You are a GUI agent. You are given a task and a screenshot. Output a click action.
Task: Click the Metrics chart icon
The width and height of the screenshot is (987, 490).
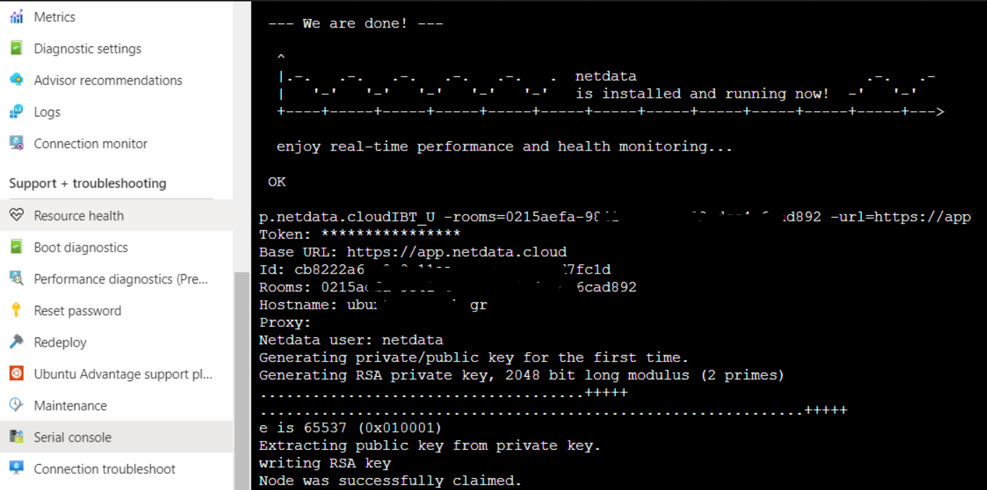tap(15, 17)
